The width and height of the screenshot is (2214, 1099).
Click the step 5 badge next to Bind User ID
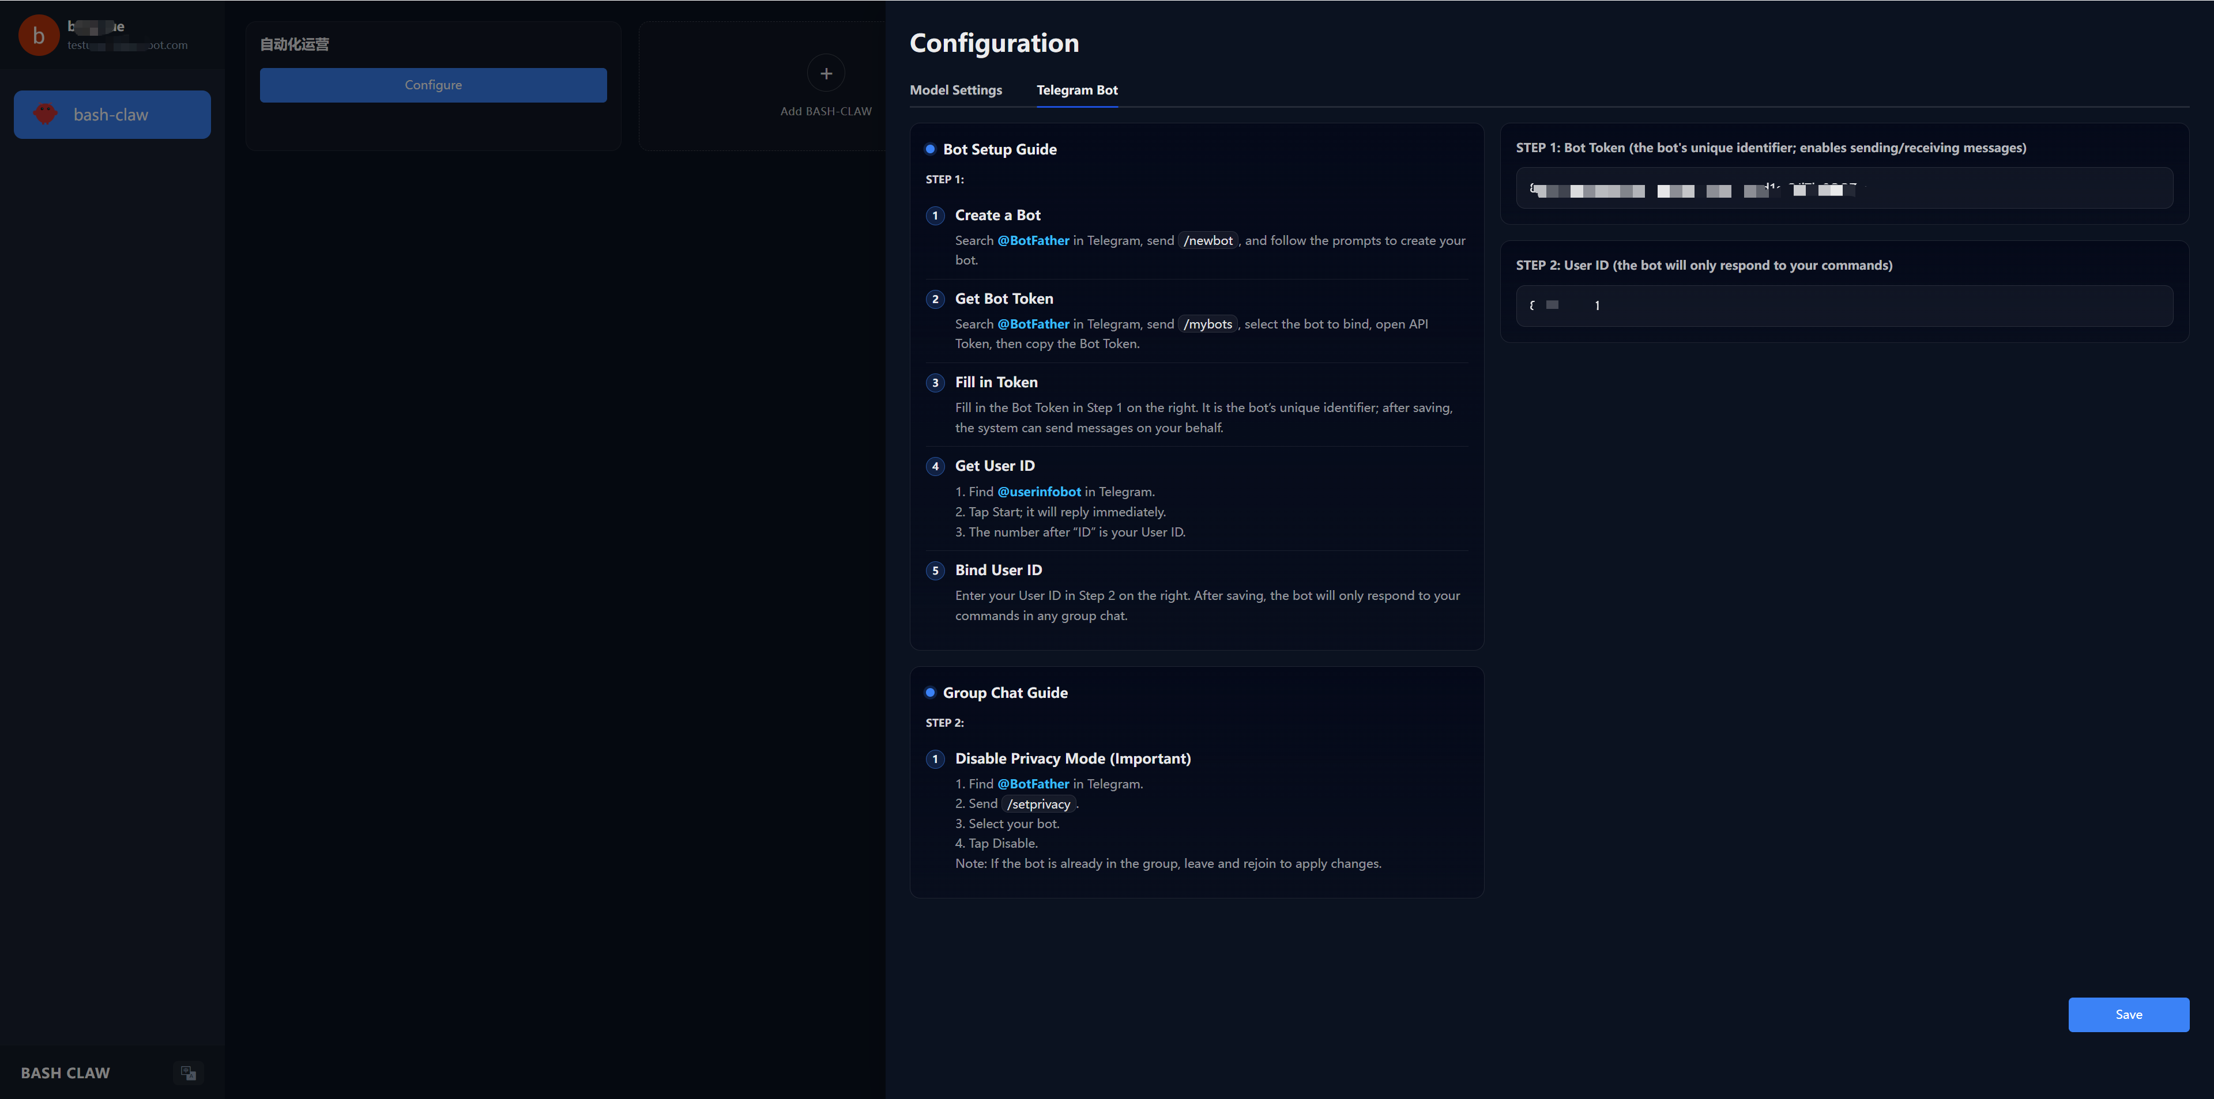935,571
